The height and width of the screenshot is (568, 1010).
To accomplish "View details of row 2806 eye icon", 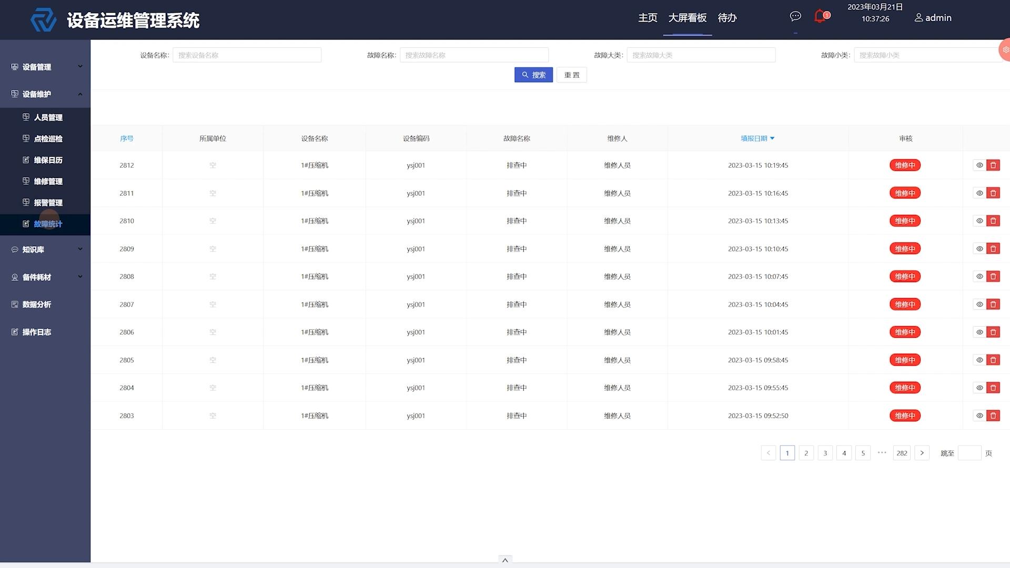I will tap(979, 332).
